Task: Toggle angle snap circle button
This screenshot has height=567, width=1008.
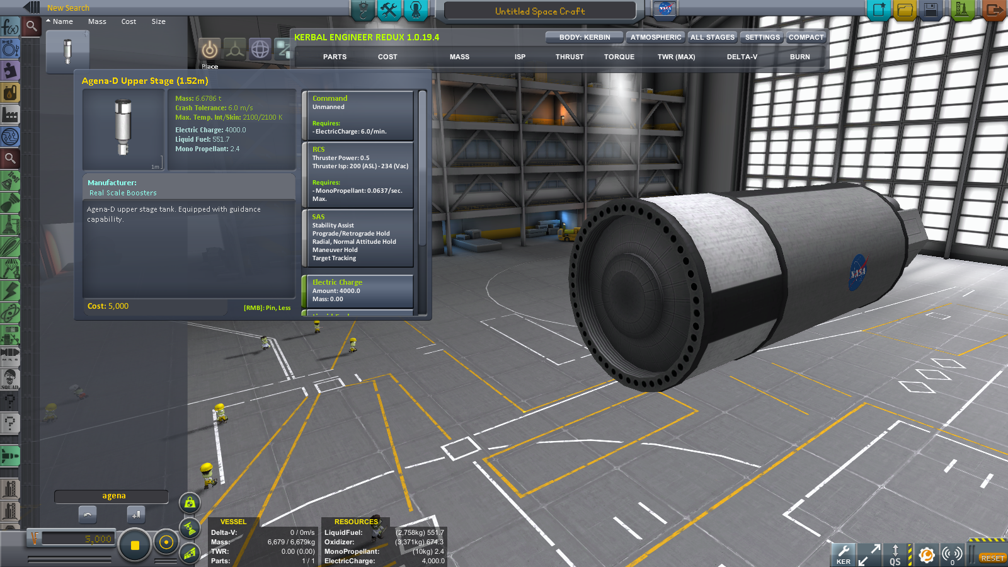Action: pyautogui.click(x=166, y=542)
